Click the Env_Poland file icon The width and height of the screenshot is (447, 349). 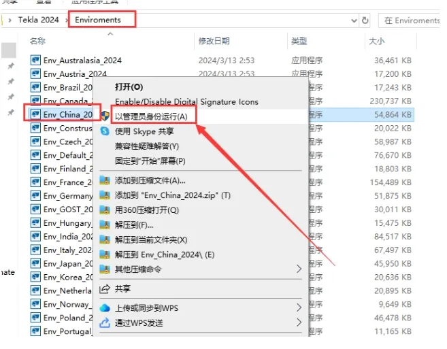[x=35, y=317]
